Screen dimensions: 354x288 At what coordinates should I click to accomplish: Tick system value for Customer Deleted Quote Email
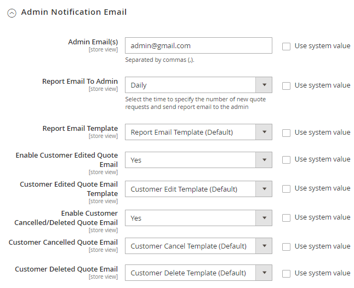(x=287, y=273)
